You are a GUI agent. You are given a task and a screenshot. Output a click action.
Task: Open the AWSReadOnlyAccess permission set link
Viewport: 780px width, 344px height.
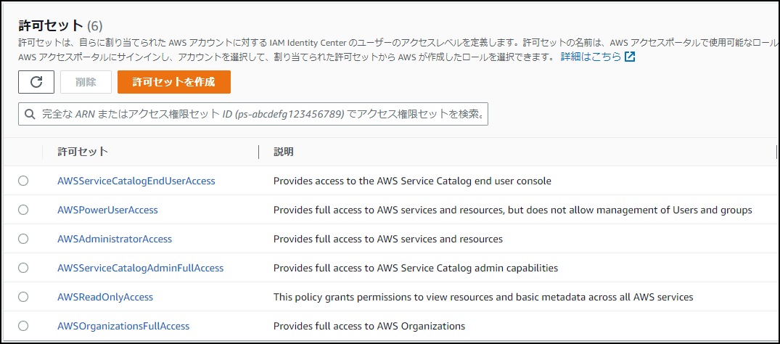105,297
